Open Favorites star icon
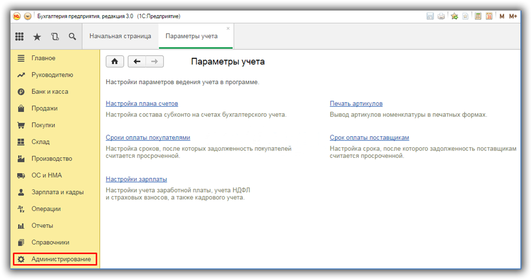Image resolution: width=532 pixels, height=280 pixels. click(x=37, y=37)
